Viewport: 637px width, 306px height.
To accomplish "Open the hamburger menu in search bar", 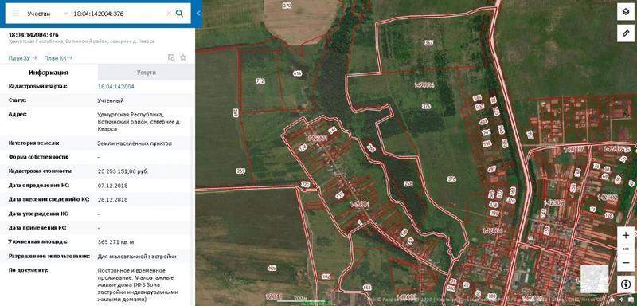I will point(16,14).
